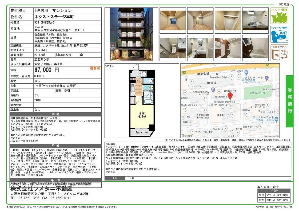Viewport: 299px width, 211px height.
Task: Click 中央大通 road label on map
Action: (203, 74)
